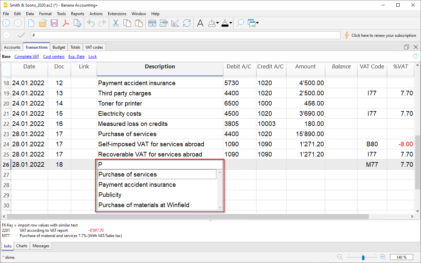The height and width of the screenshot is (263, 421).
Task: Cancel the cell edit with the X icon
Action: [7, 35]
